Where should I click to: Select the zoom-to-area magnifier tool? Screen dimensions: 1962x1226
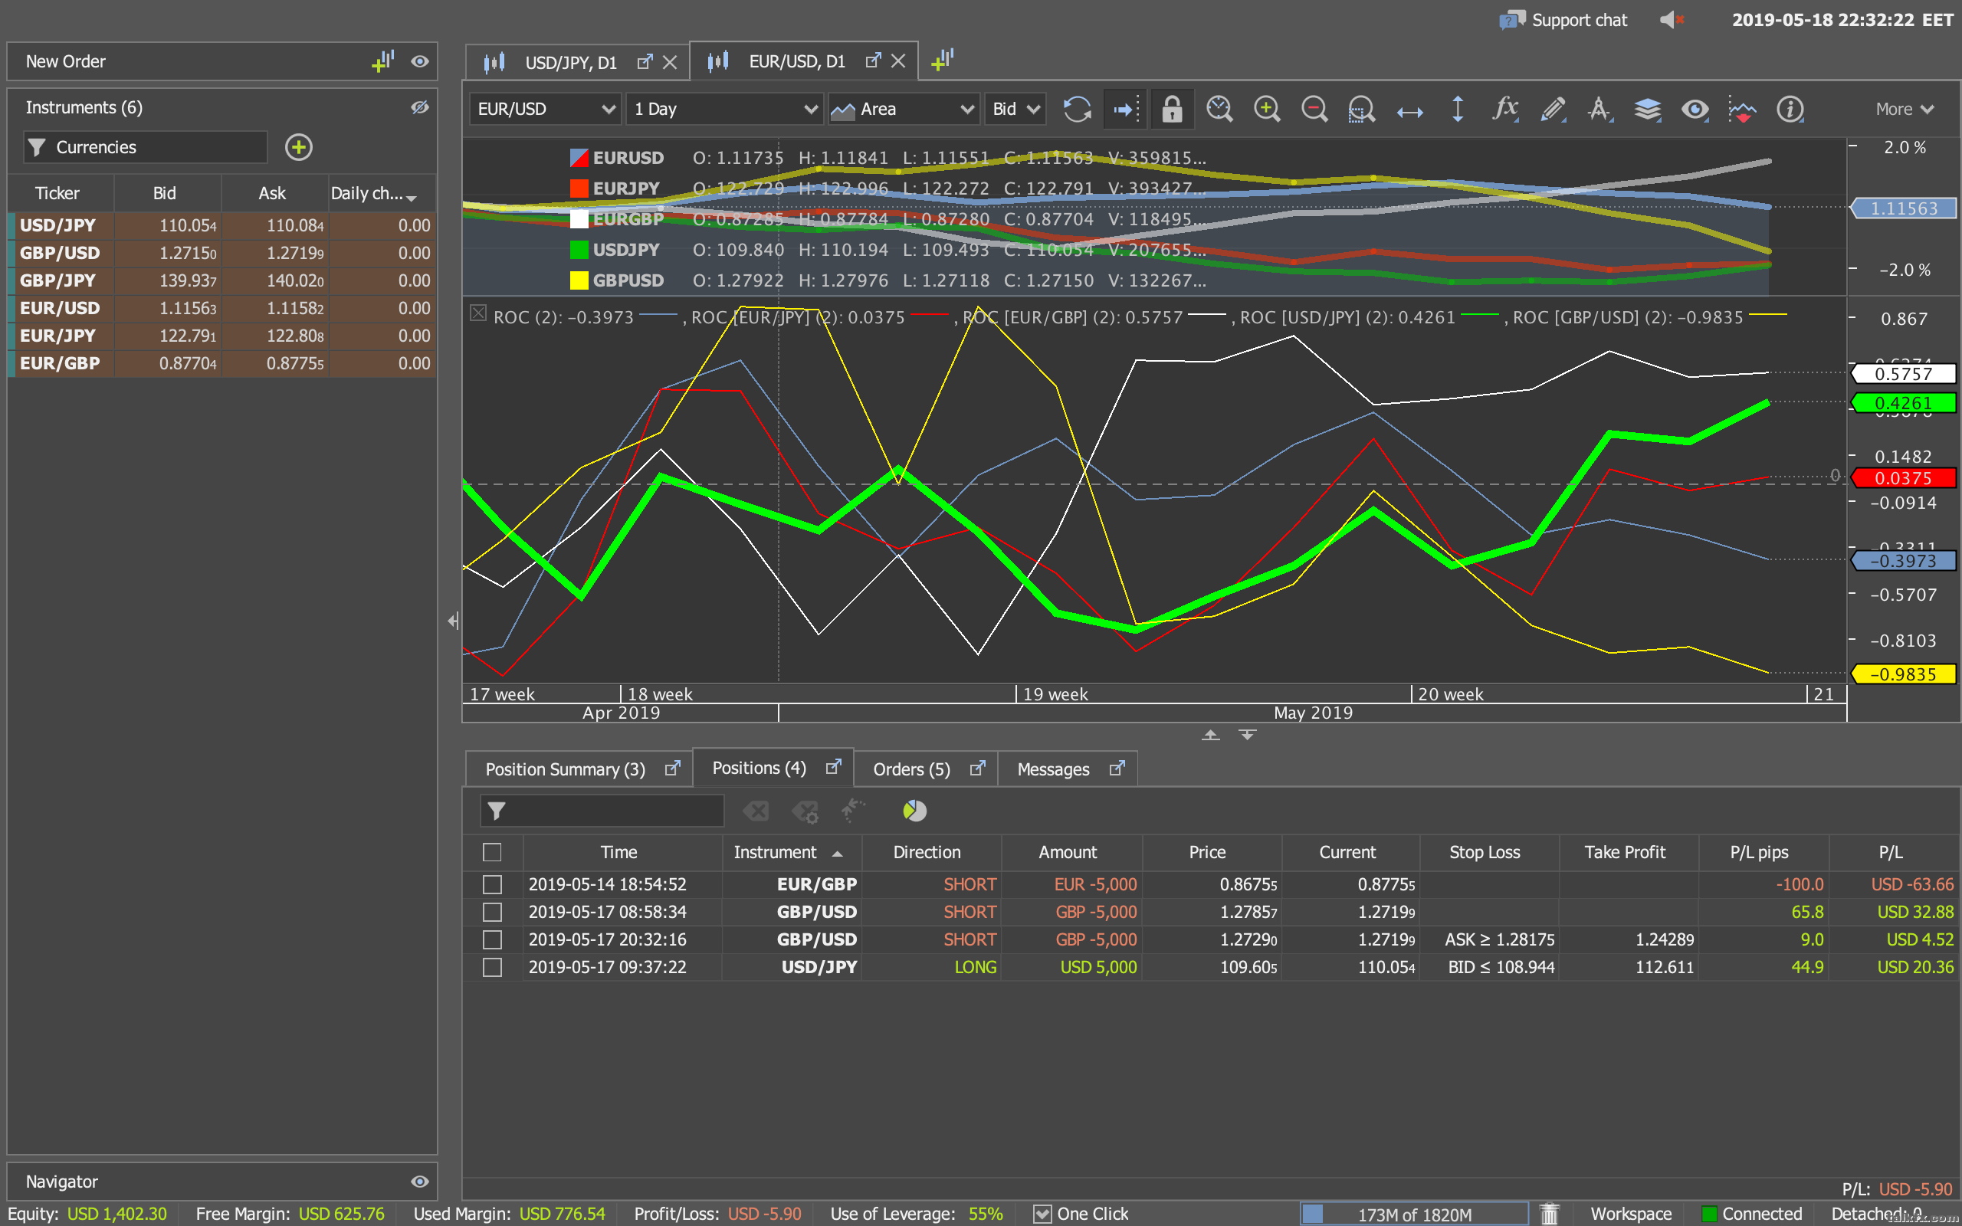click(1361, 109)
